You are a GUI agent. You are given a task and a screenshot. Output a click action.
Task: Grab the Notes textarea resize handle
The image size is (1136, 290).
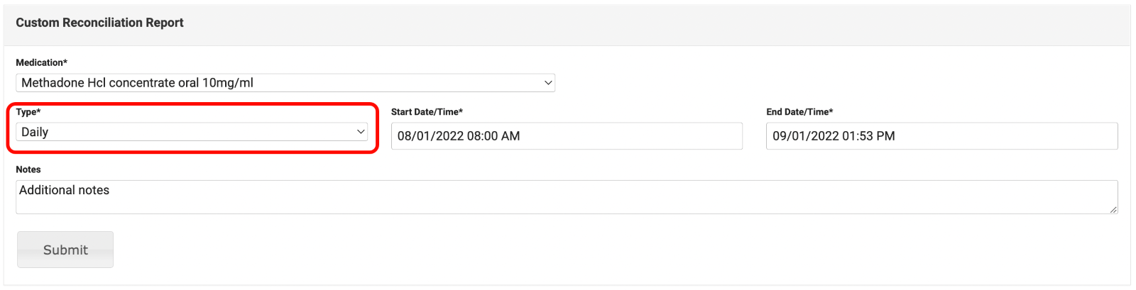point(1113,209)
